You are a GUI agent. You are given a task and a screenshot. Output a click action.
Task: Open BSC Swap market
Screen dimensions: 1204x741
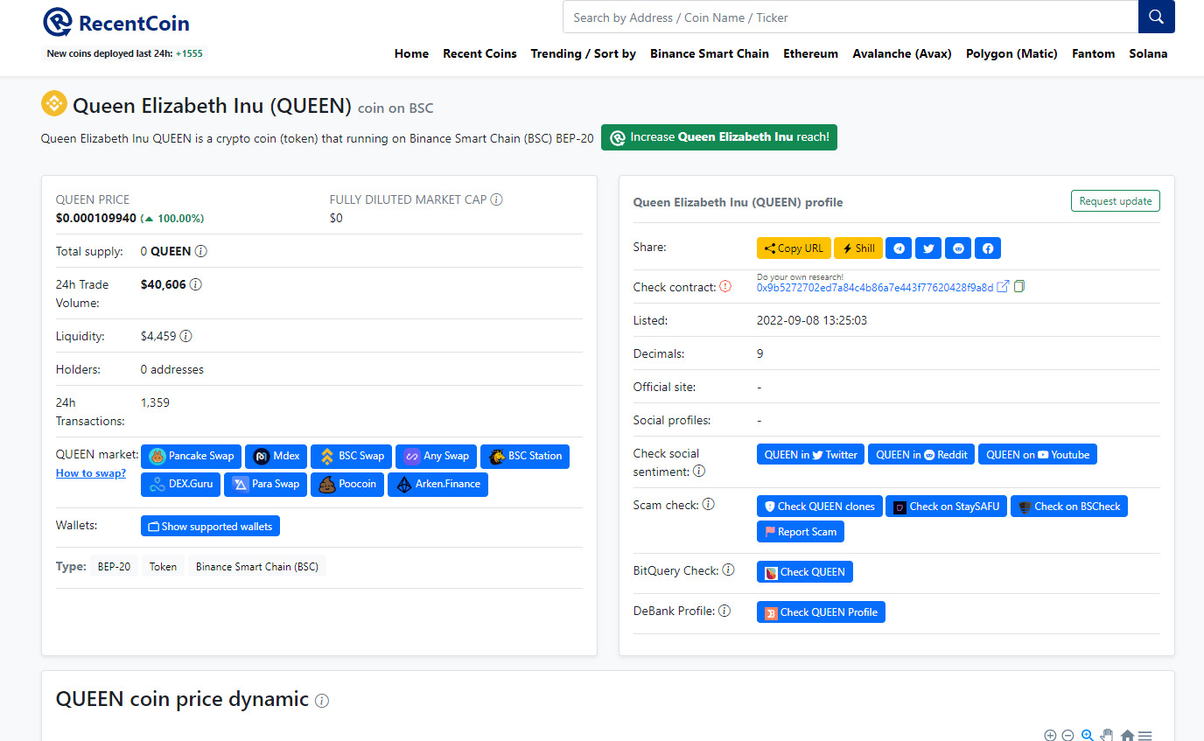351,456
